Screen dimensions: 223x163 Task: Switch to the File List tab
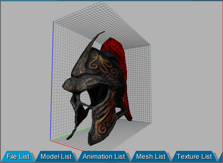[18, 156]
